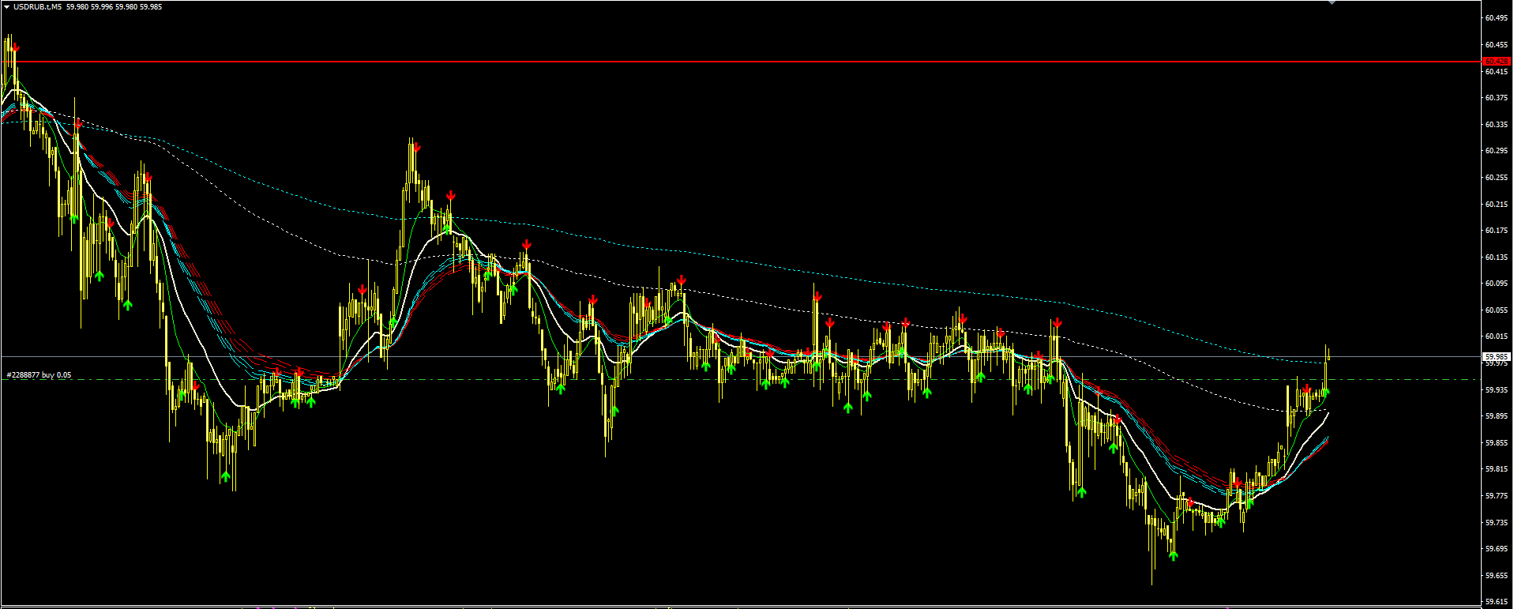Click the 59.695 price scale label

click(x=1495, y=548)
